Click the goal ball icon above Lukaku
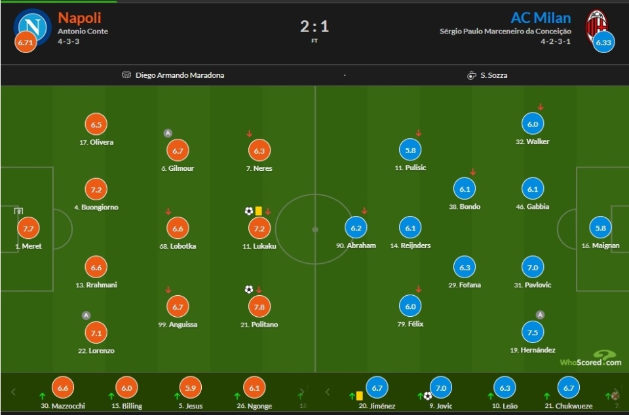Viewport: 629px width, 415px height. [249, 211]
